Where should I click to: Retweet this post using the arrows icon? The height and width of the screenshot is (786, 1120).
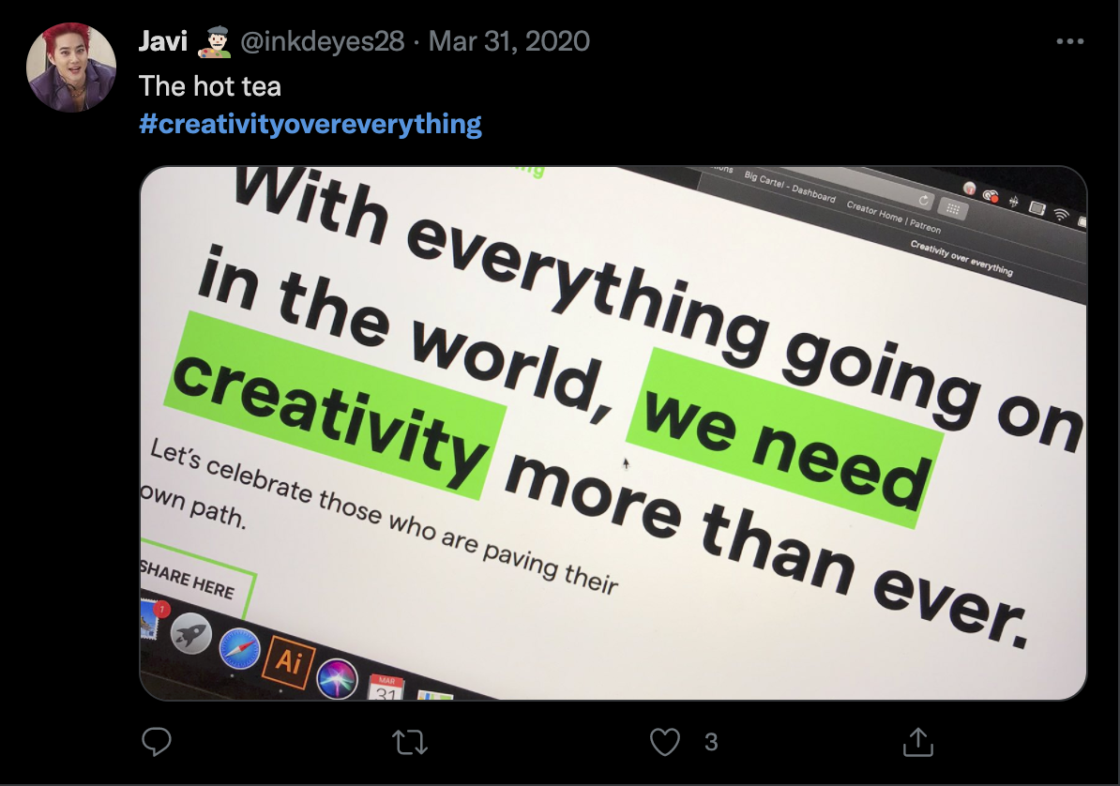click(410, 743)
